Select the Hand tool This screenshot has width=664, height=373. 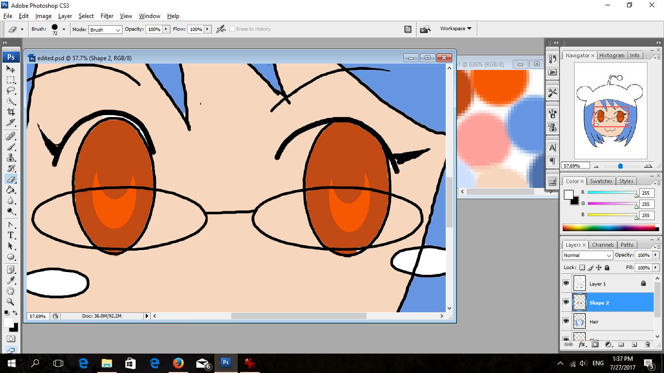11,291
